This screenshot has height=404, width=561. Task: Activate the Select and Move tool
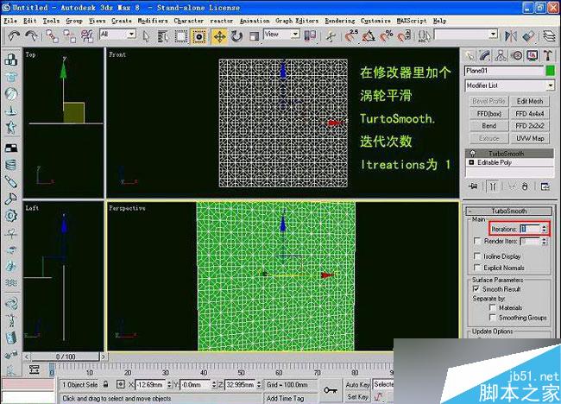[x=219, y=36]
